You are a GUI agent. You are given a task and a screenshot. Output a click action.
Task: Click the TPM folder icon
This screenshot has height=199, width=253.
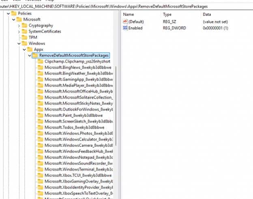pyautogui.click(x=24, y=37)
